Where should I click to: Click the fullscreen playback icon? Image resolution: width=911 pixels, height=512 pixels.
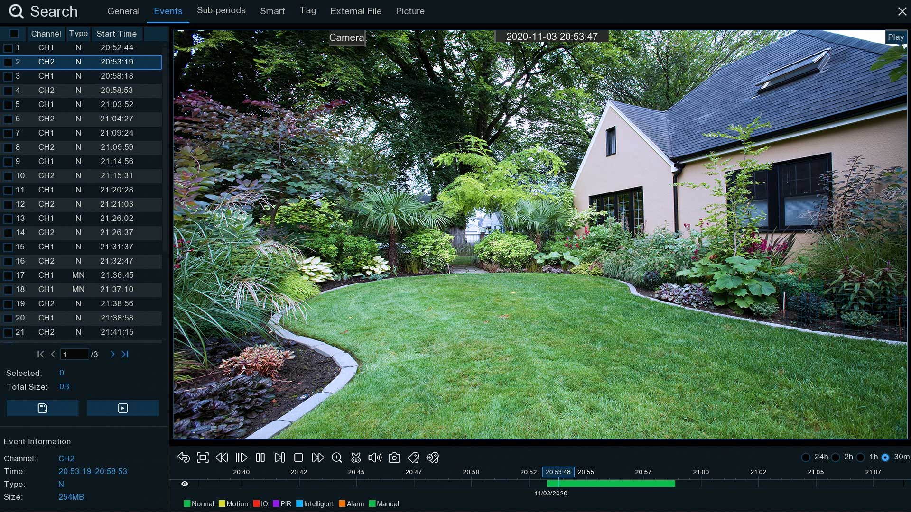203,457
